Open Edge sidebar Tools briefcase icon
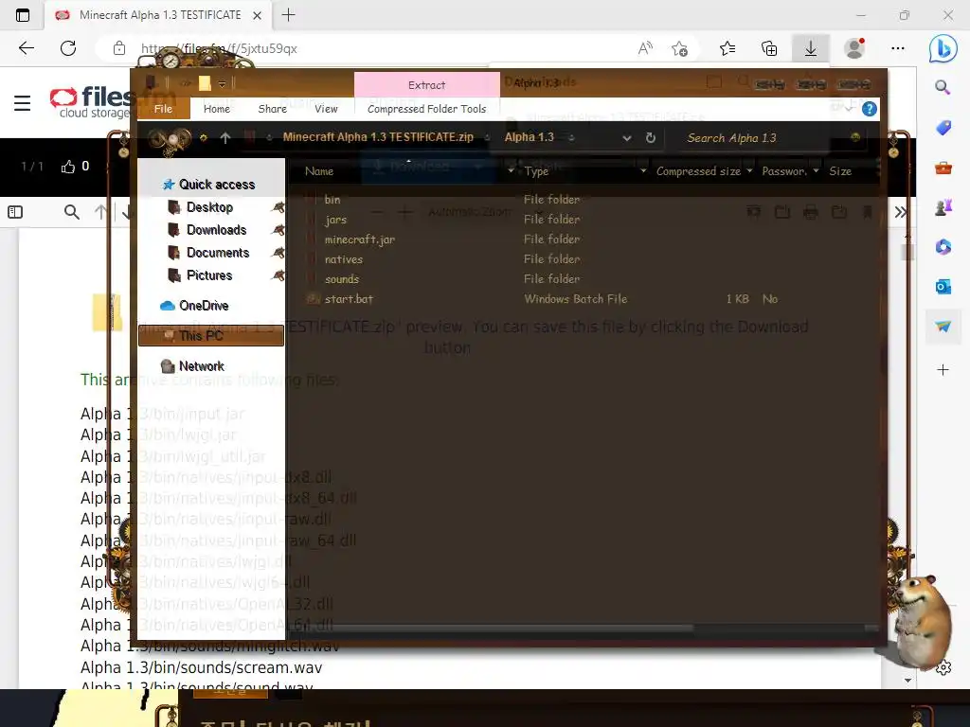The image size is (970, 727). pyautogui.click(x=943, y=168)
